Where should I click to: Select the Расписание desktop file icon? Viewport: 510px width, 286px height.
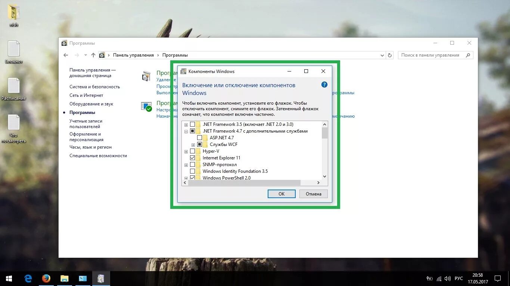[x=14, y=89]
